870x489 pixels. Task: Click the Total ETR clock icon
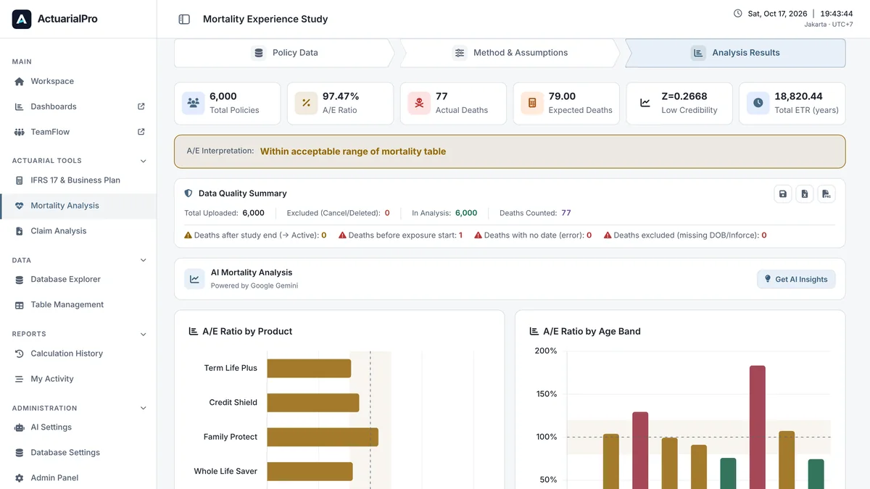click(x=758, y=103)
